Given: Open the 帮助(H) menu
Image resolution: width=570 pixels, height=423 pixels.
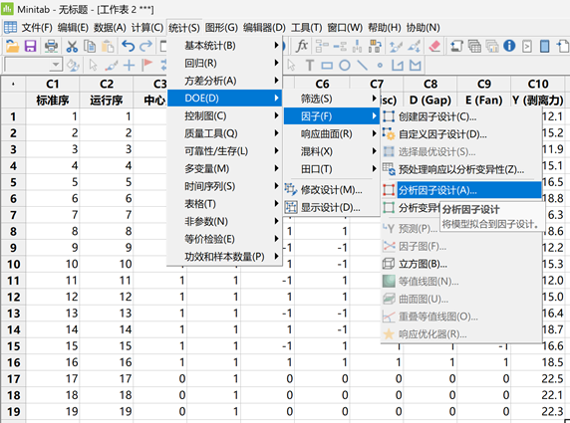Looking at the screenshot, I should pos(385,28).
